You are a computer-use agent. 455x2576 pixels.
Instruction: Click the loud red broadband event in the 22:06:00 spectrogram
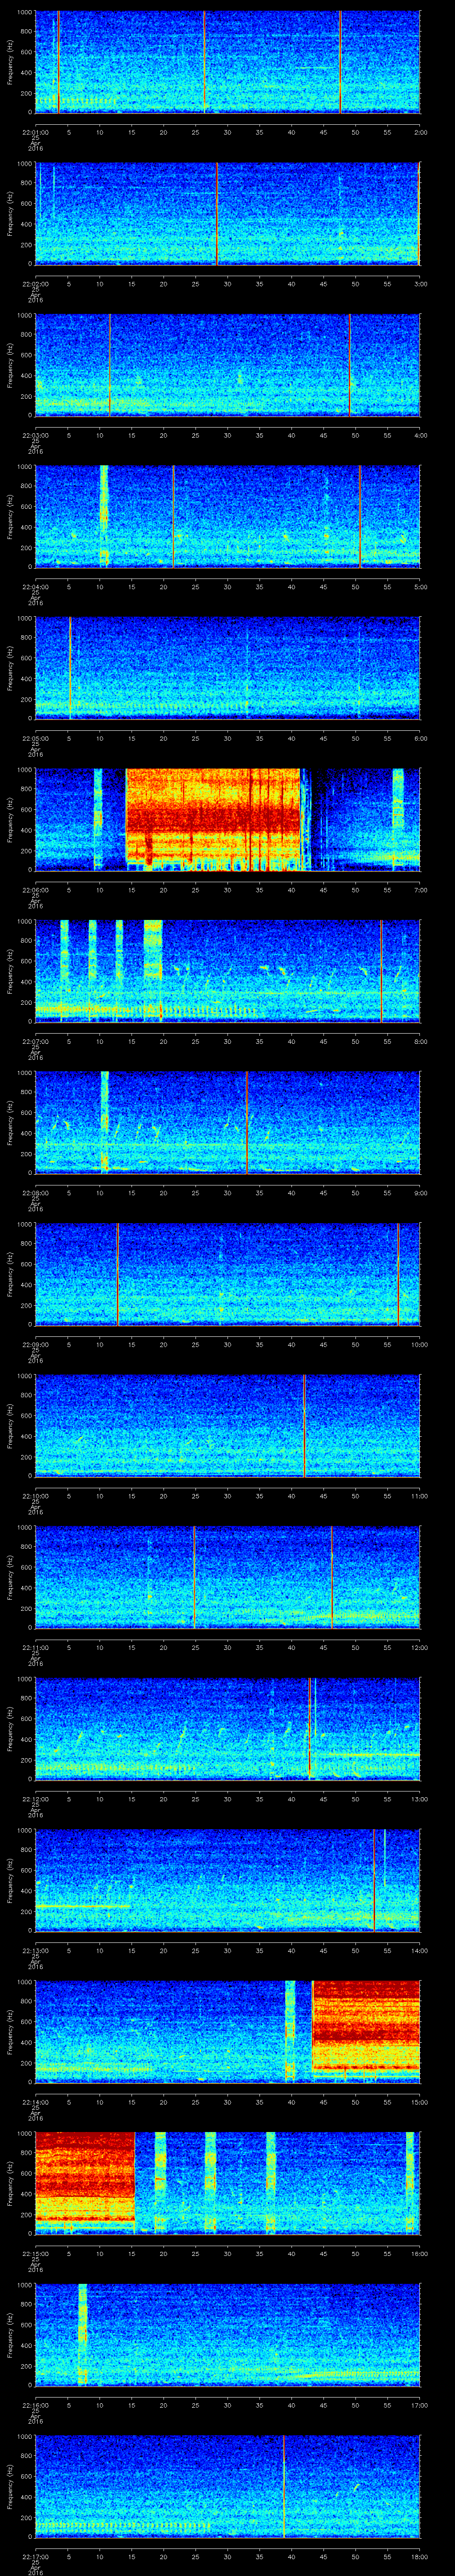213,819
